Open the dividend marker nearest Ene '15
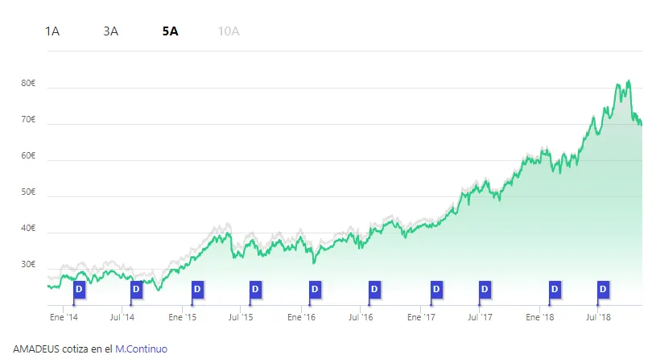Screen dimensions: 652x363 (x=197, y=288)
